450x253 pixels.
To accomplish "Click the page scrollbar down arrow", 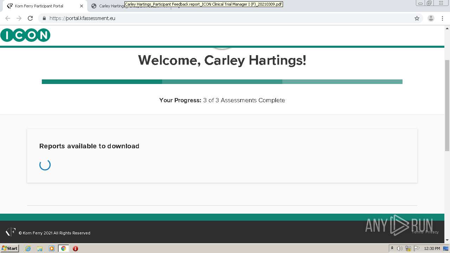I will click(447, 240).
